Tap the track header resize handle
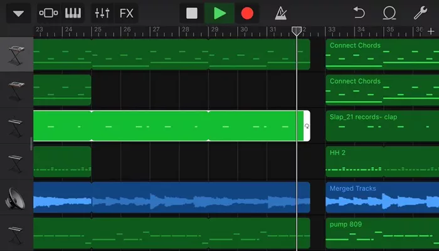Screen dimensions: 439x251 31,144
